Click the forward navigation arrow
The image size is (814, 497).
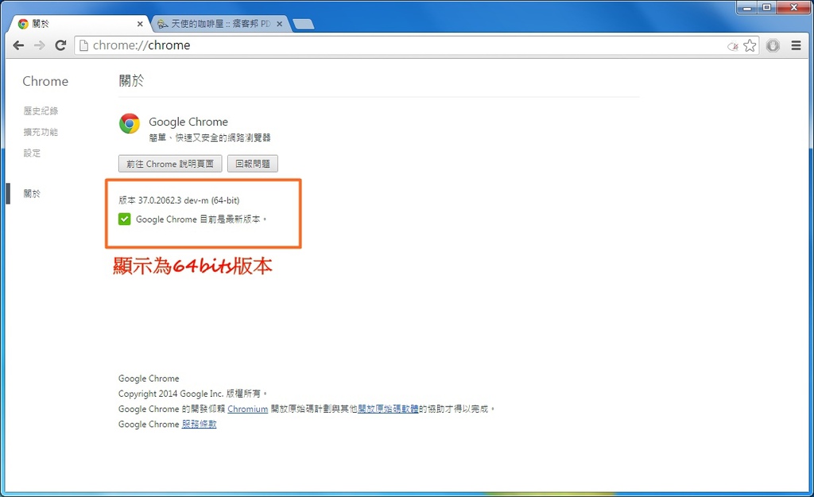40,45
